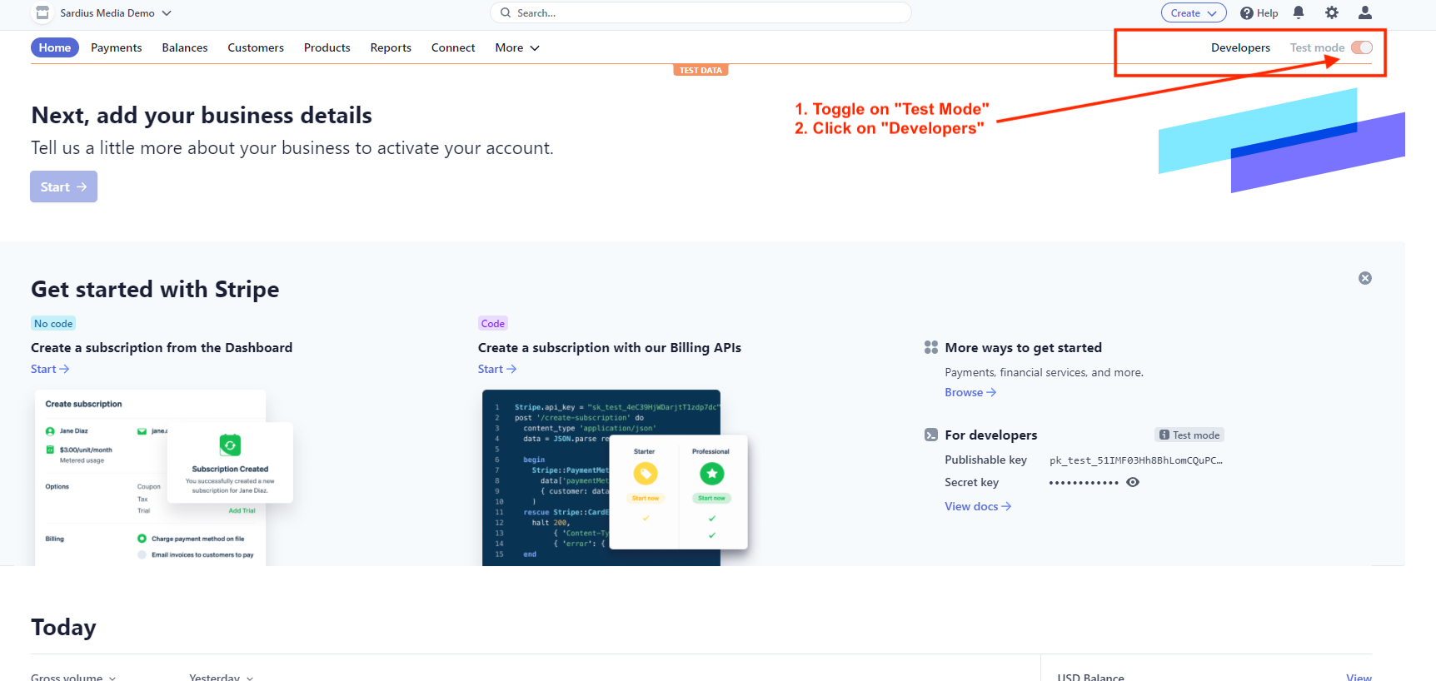The width and height of the screenshot is (1436, 681).
Task: Click the Starter plan yellow tag icon
Action: 646,474
